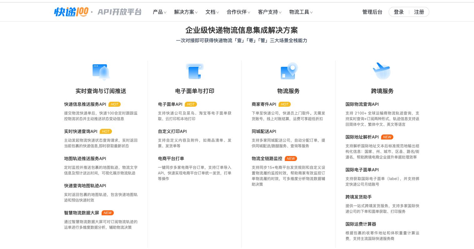
Task: Click title 企业级快递物流信息集成解决方案
Action: coord(241,30)
